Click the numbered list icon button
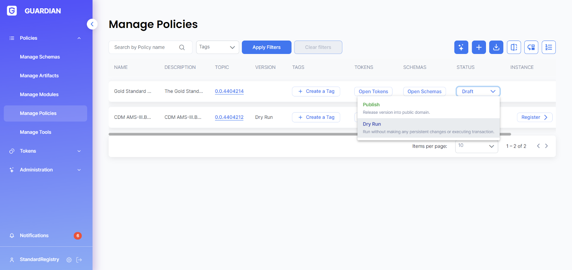572x270 pixels. 548,47
